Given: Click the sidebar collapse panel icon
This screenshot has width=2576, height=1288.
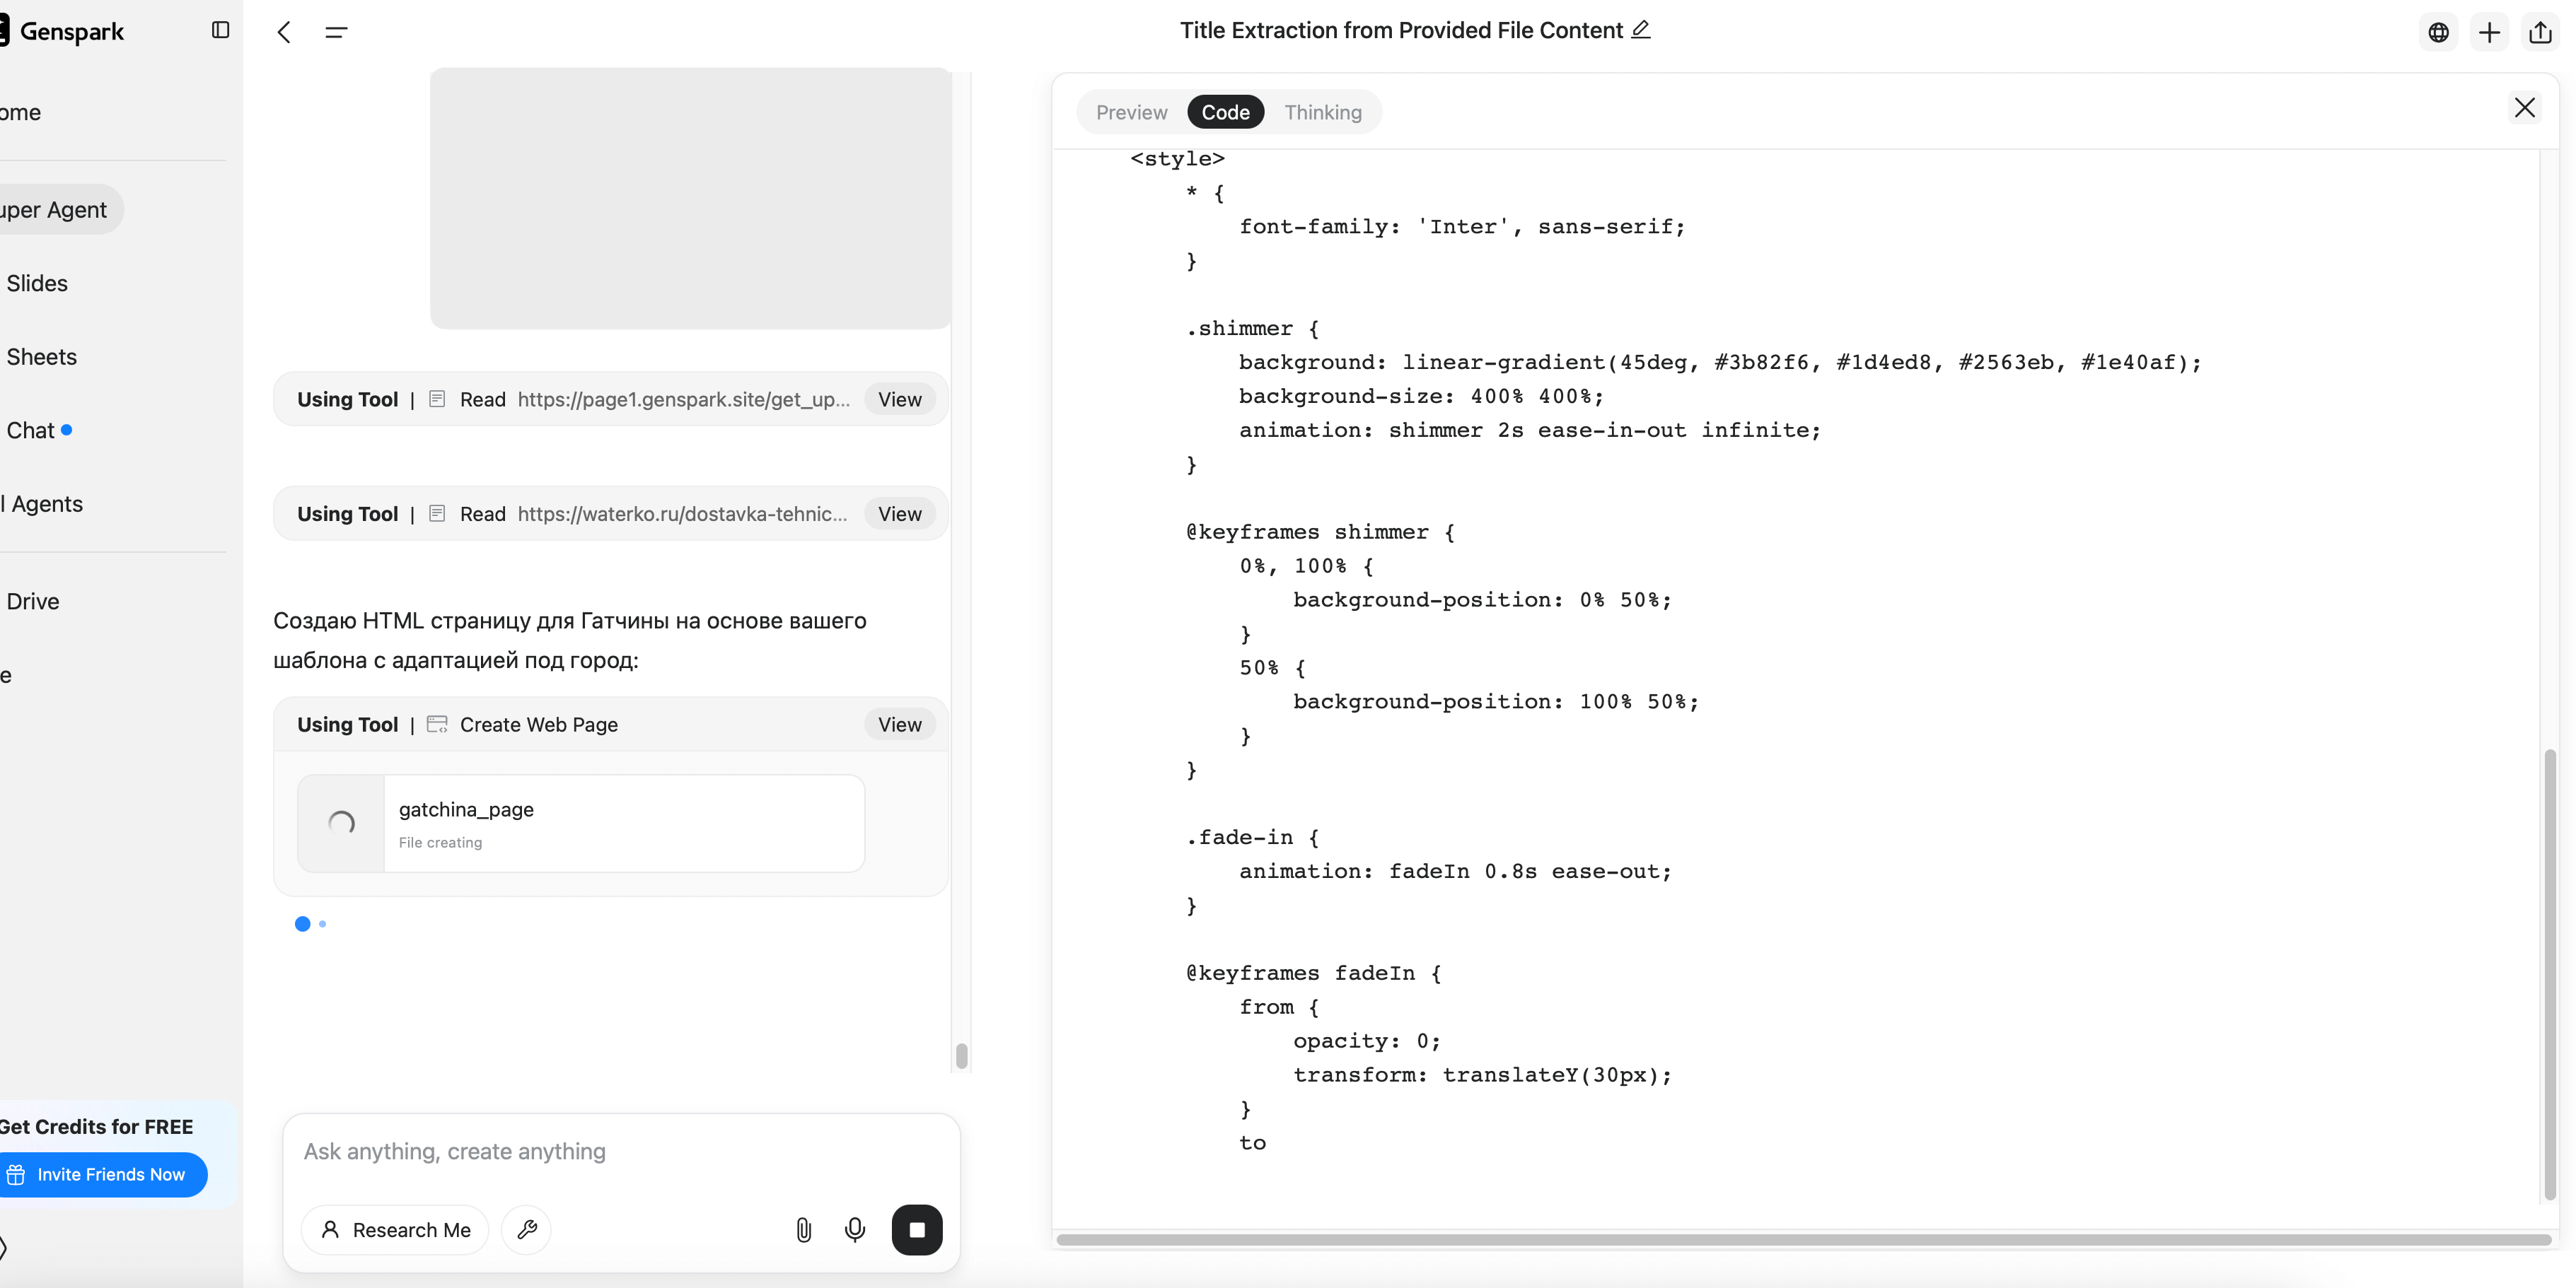Looking at the screenshot, I should (x=220, y=30).
